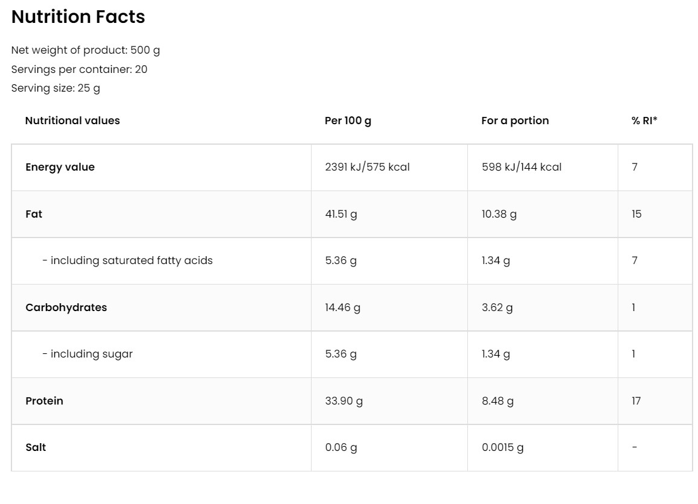Select the 8.48 g protein portion value
698x504 pixels.
click(498, 401)
